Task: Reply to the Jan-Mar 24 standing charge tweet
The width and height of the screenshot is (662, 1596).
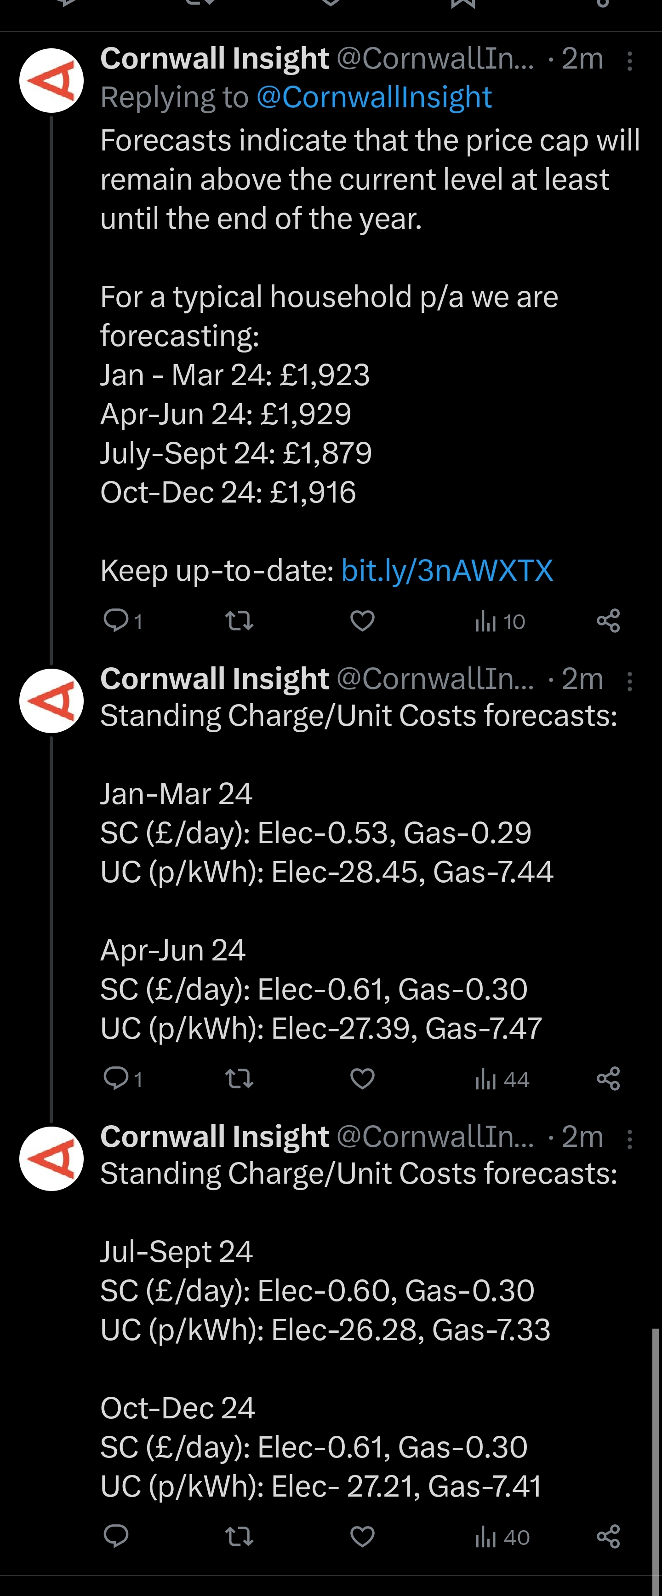Action: (x=122, y=1079)
